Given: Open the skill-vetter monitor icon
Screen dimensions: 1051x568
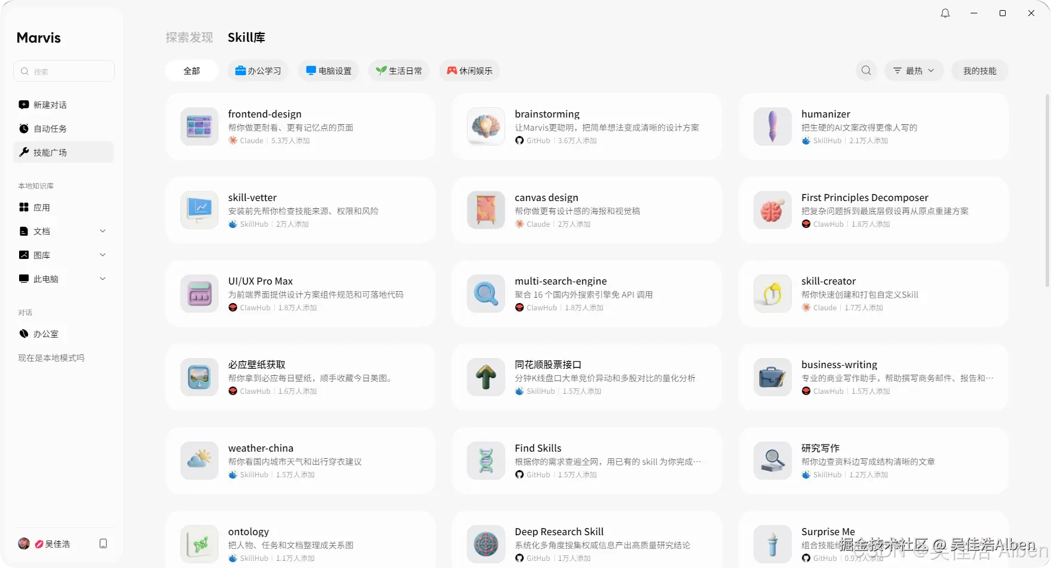Looking at the screenshot, I should click(x=199, y=210).
